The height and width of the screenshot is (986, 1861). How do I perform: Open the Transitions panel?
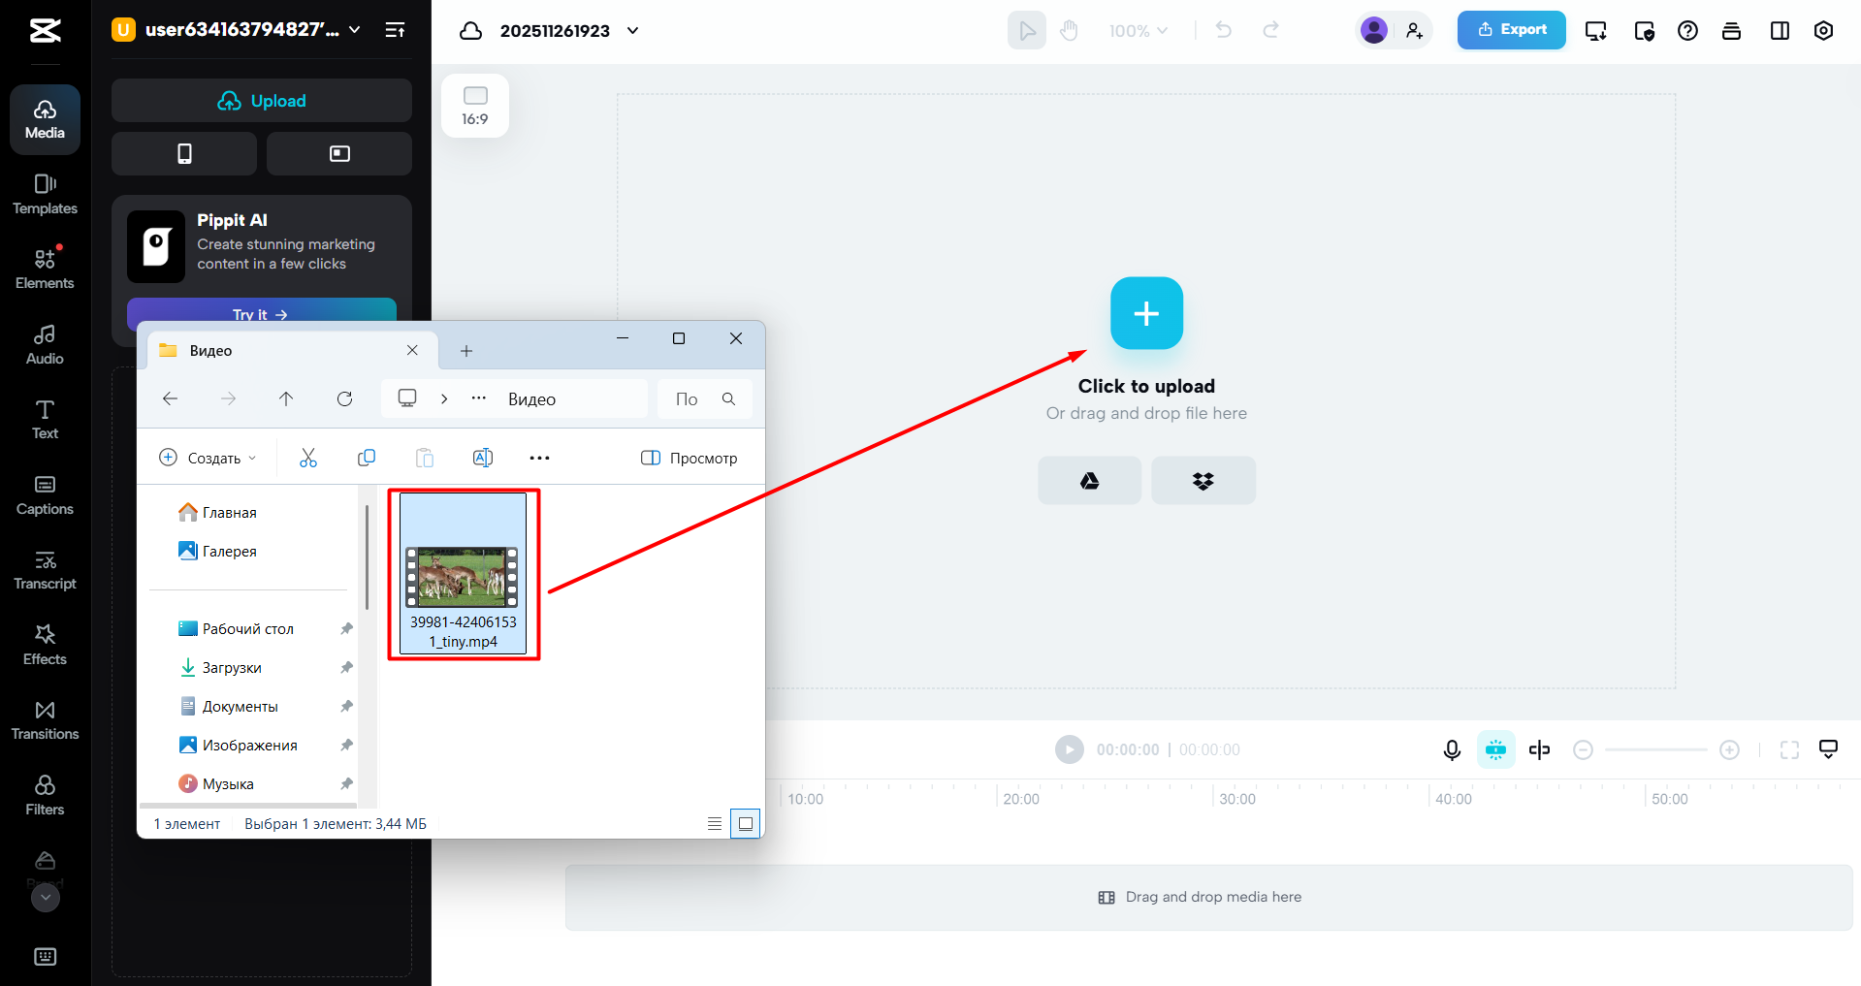click(x=45, y=720)
